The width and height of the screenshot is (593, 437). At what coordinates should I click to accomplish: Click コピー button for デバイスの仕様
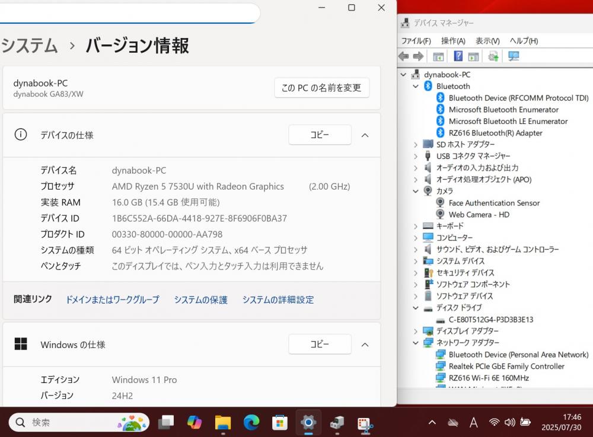[x=320, y=135]
